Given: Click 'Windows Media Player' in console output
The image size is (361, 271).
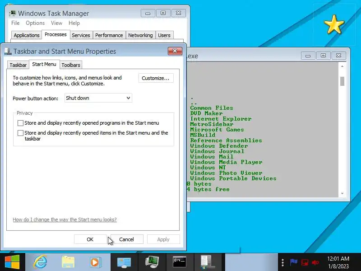Looking at the screenshot, I should pos(226,162).
